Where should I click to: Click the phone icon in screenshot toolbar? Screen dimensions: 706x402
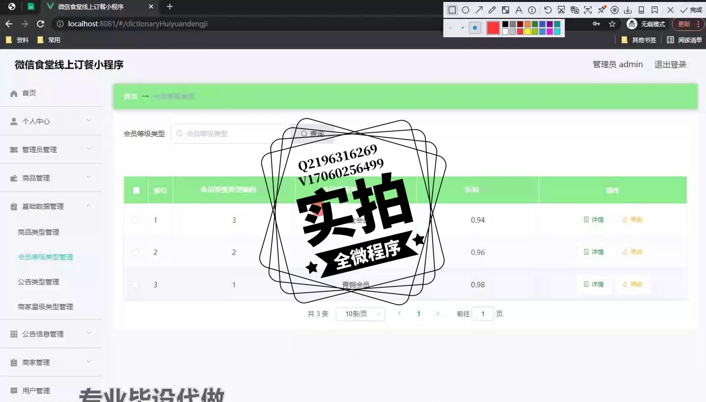[x=641, y=10]
